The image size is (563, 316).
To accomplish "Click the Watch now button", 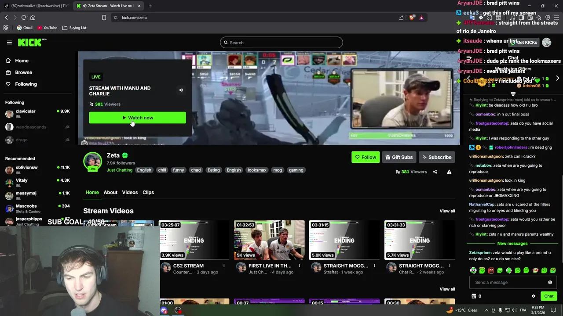I will 137,118.
